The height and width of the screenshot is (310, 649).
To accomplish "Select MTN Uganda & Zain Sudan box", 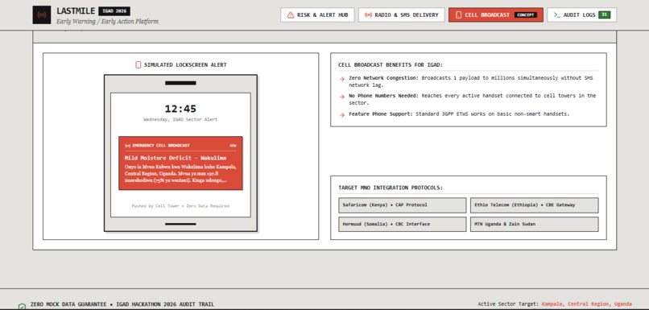I will click(x=534, y=224).
